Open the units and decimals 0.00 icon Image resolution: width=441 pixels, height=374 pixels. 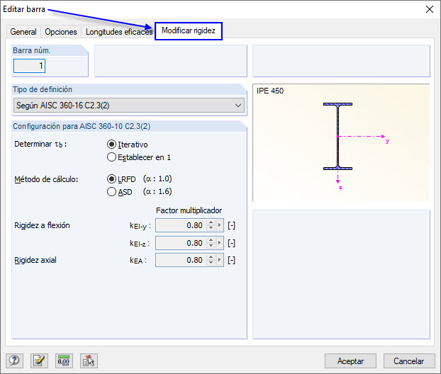pyautogui.click(x=64, y=361)
